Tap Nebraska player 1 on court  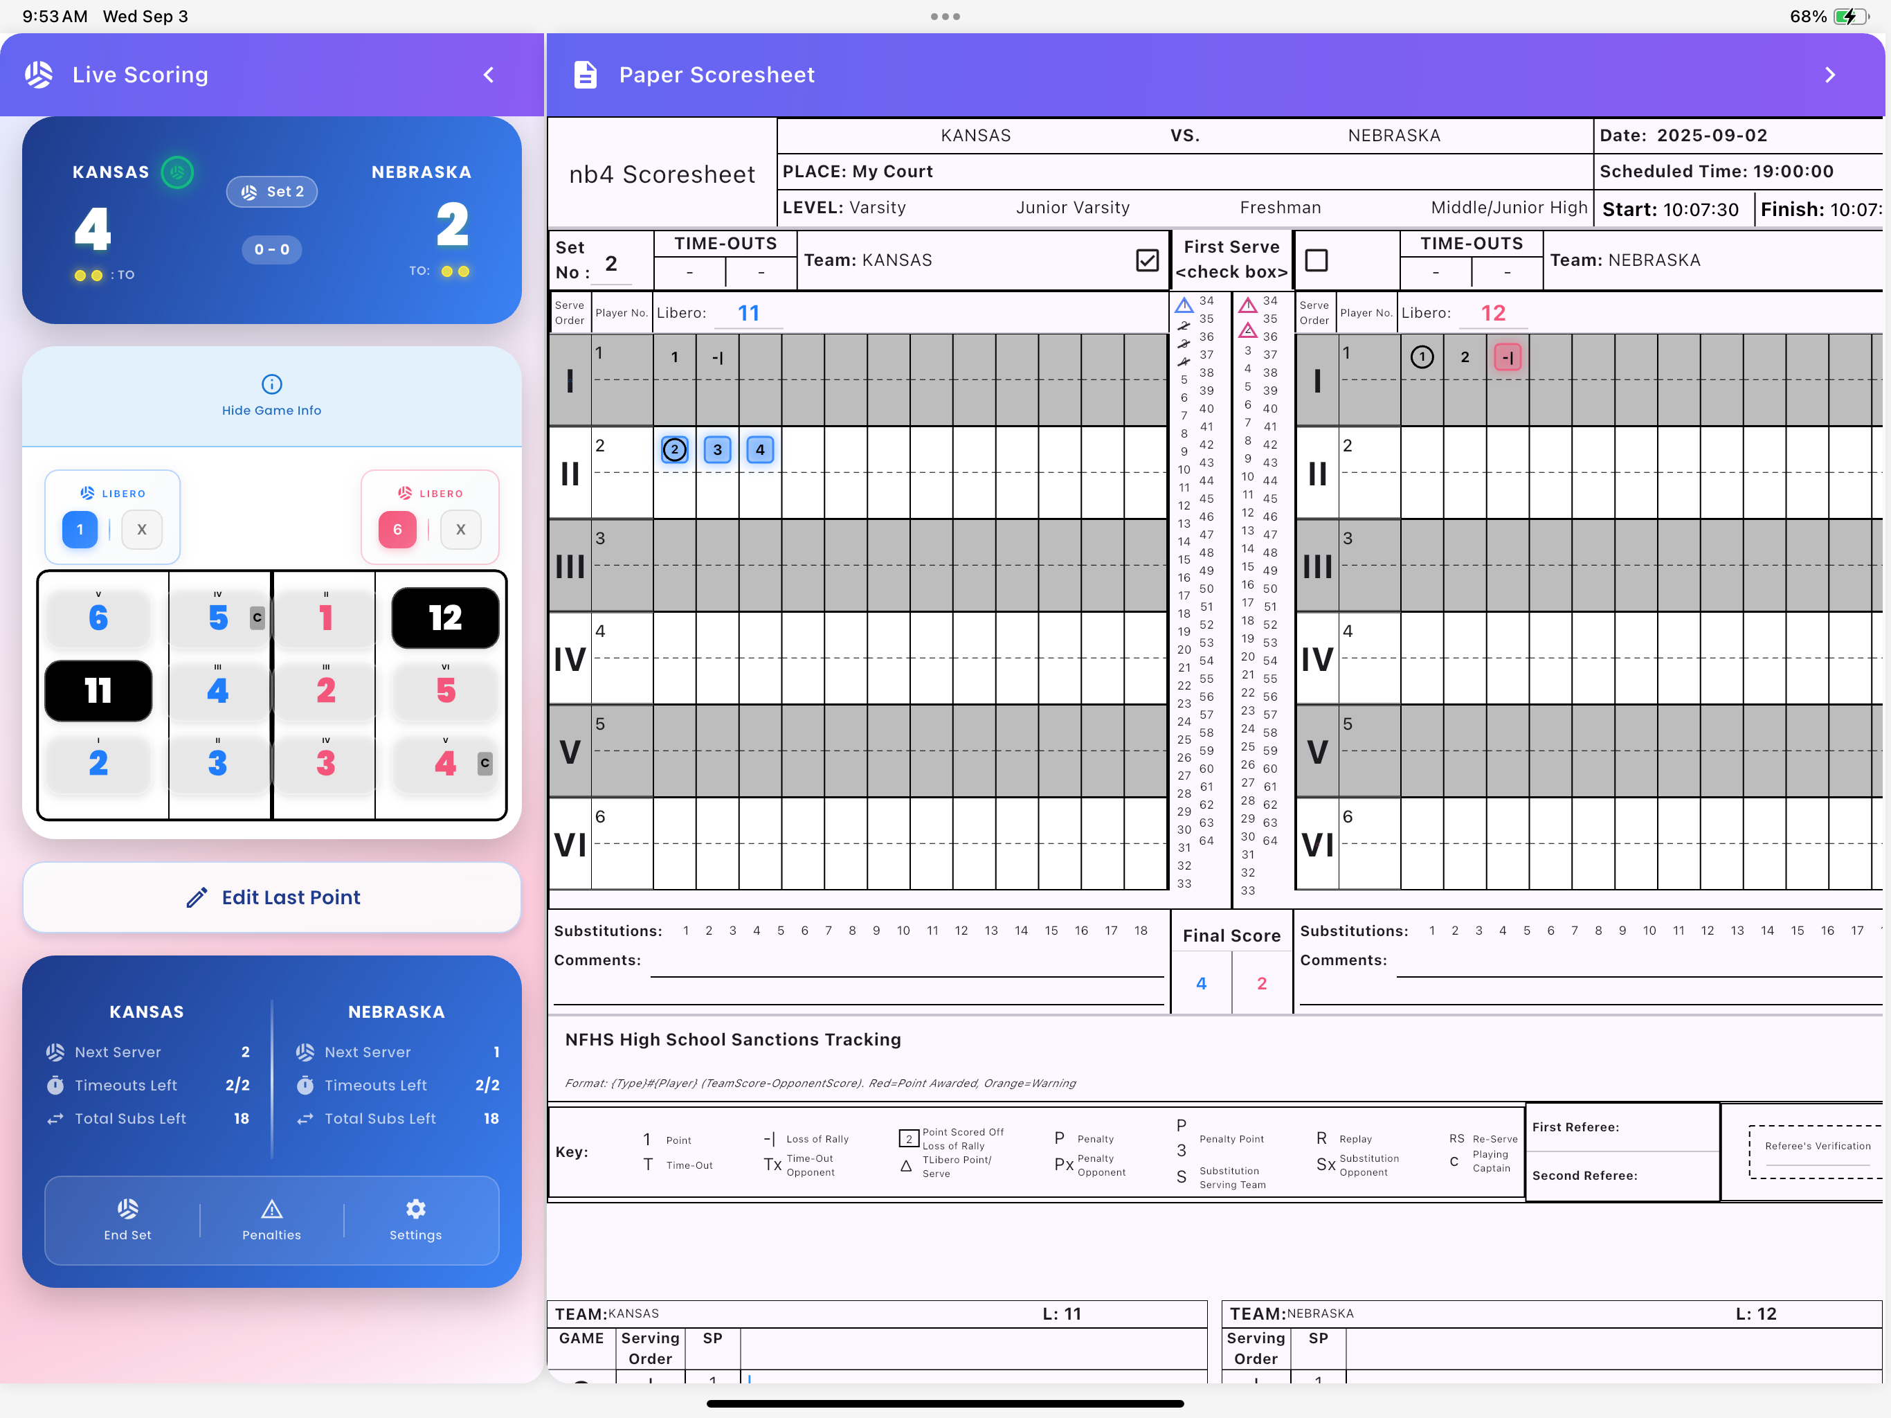tap(325, 618)
